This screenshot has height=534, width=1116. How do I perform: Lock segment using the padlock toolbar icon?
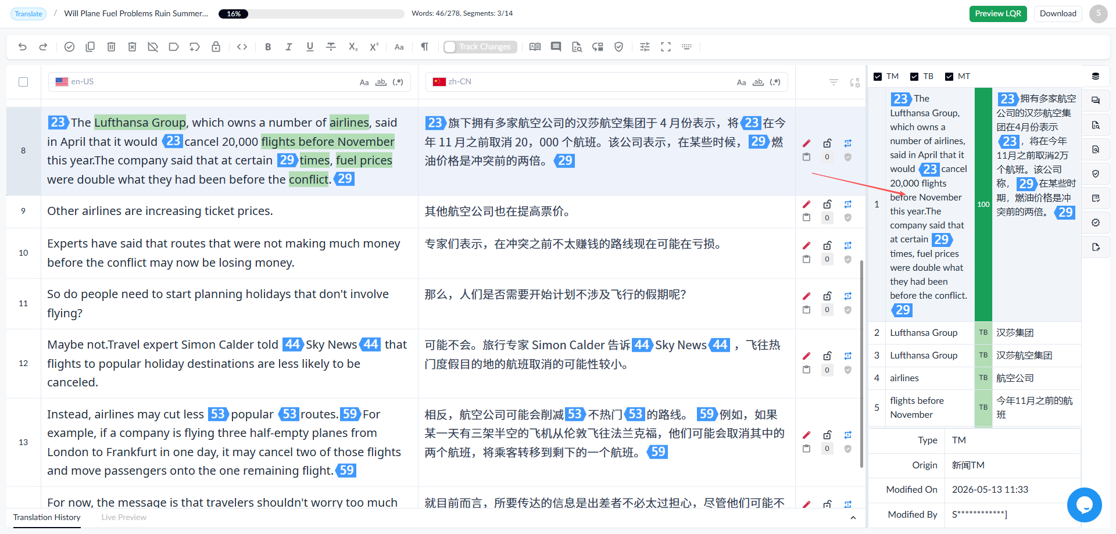216,47
